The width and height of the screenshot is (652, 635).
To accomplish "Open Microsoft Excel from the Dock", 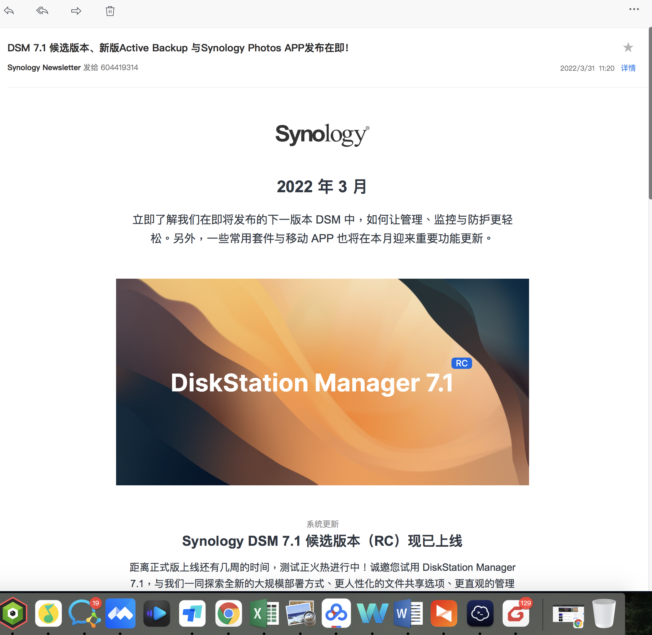I will 264,613.
